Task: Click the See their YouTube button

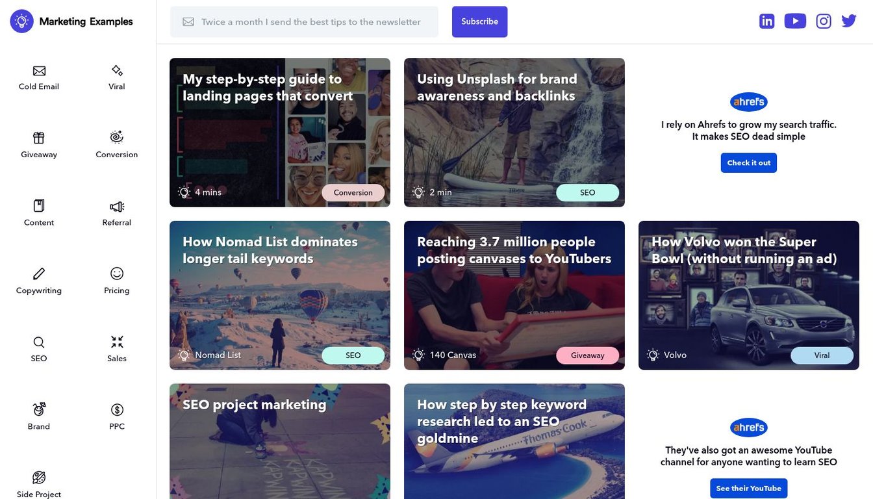Action: [x=749, y=489]
